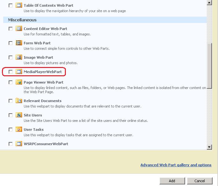Click the scrollbar down arrow
This screenshot has width=218, height=186.
point(209,147)
